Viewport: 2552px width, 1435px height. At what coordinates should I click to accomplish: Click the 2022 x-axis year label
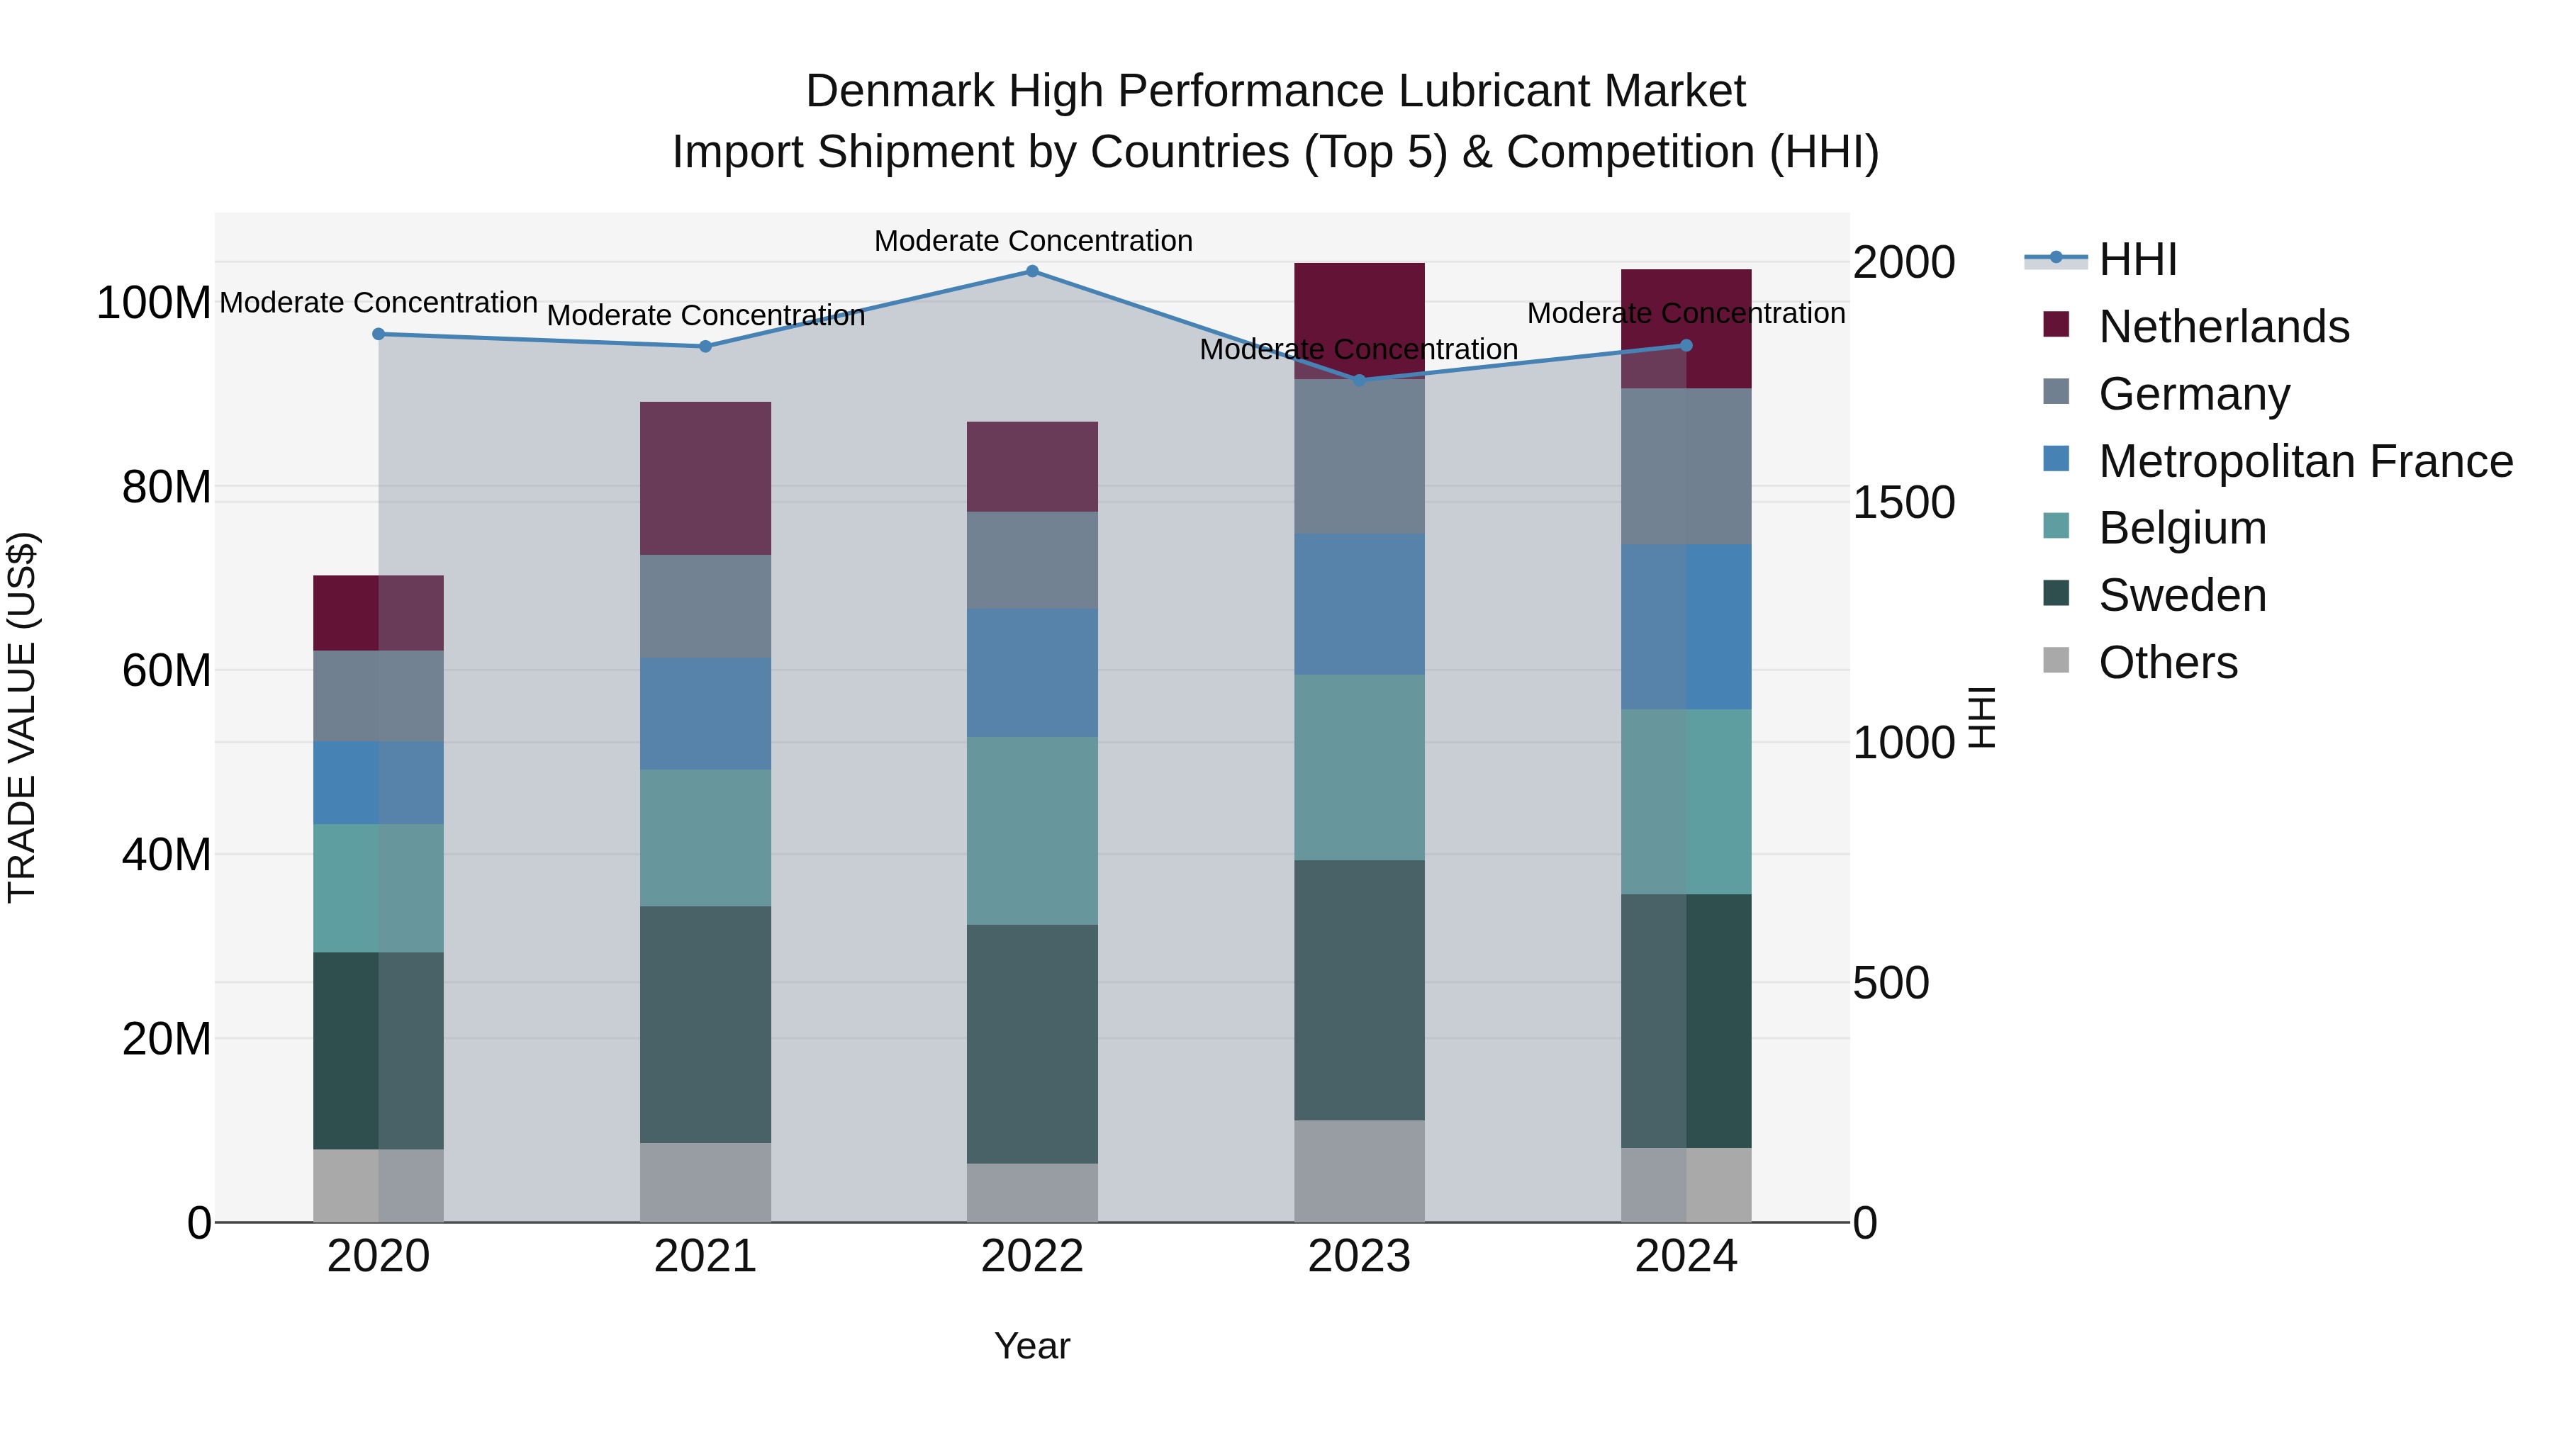click(x=1032, y=1256)
